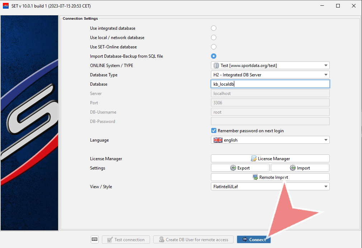
Task: Maximize the SET window
Action: [x=338, y=6]
